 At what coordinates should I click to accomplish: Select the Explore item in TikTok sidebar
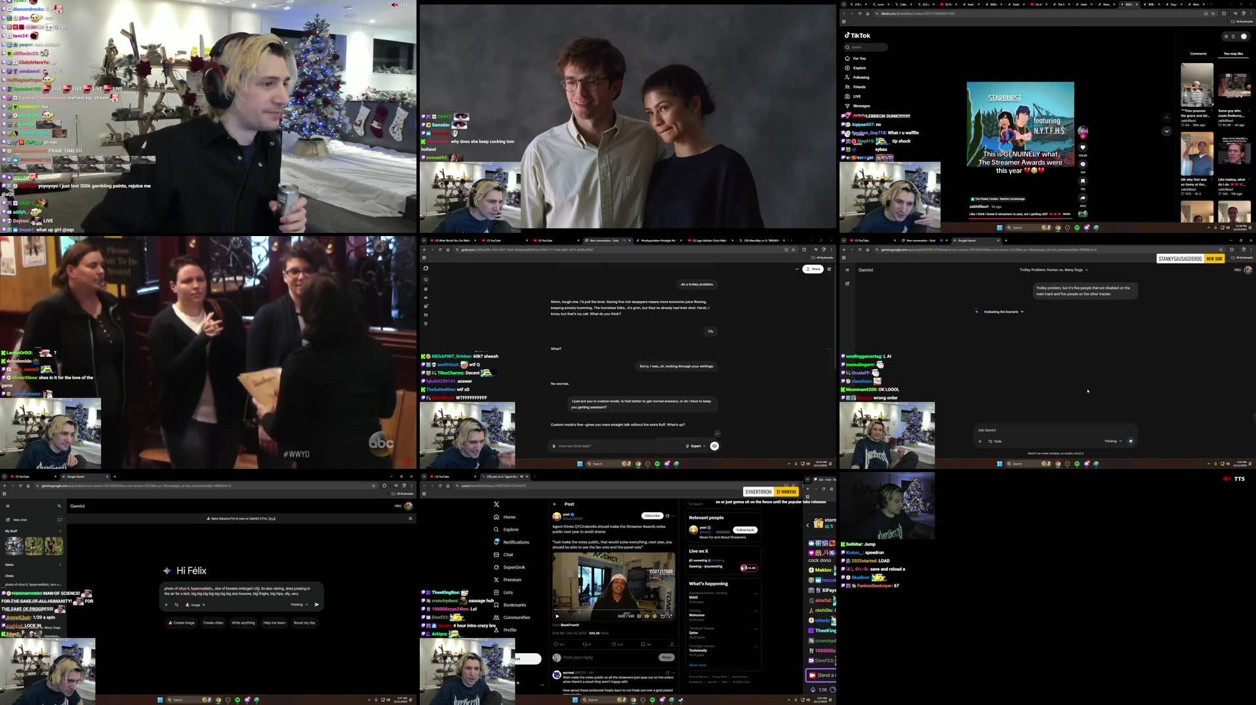tap(859, 68)
